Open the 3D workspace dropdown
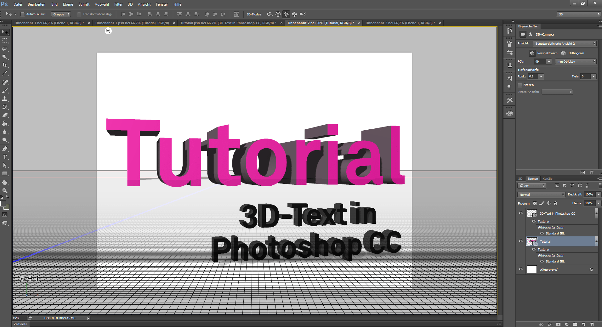Screen dimensions: 602x327 [579, 14]
